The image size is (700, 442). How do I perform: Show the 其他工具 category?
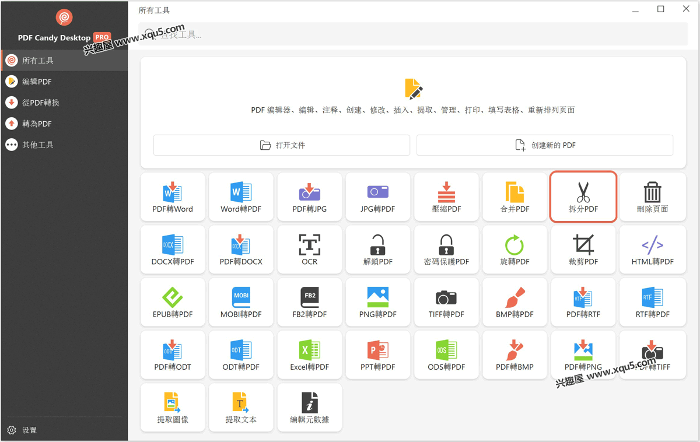coord(64,145)
